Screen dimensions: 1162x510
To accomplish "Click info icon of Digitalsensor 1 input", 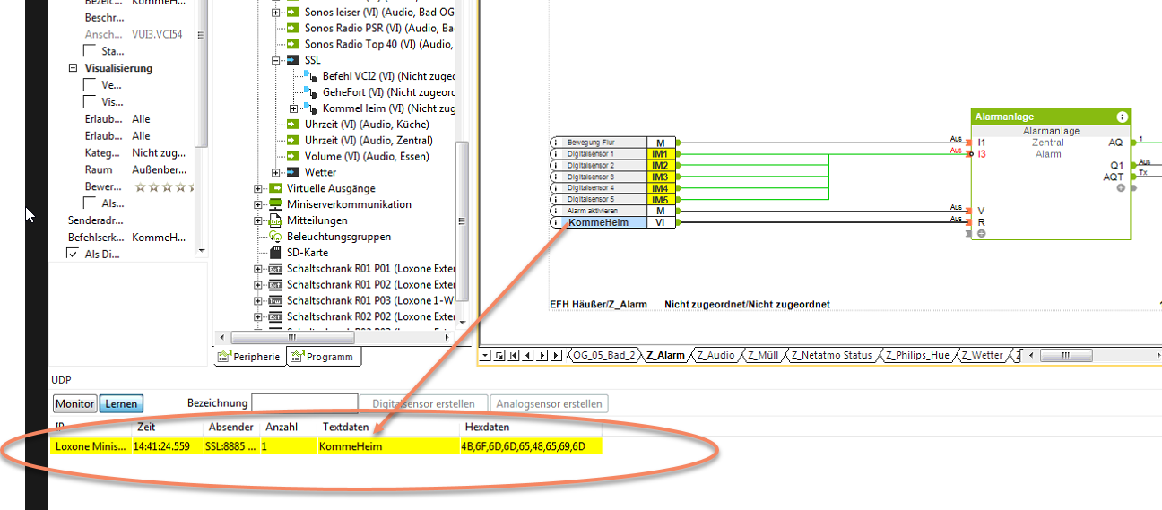I will pos(556,154).
